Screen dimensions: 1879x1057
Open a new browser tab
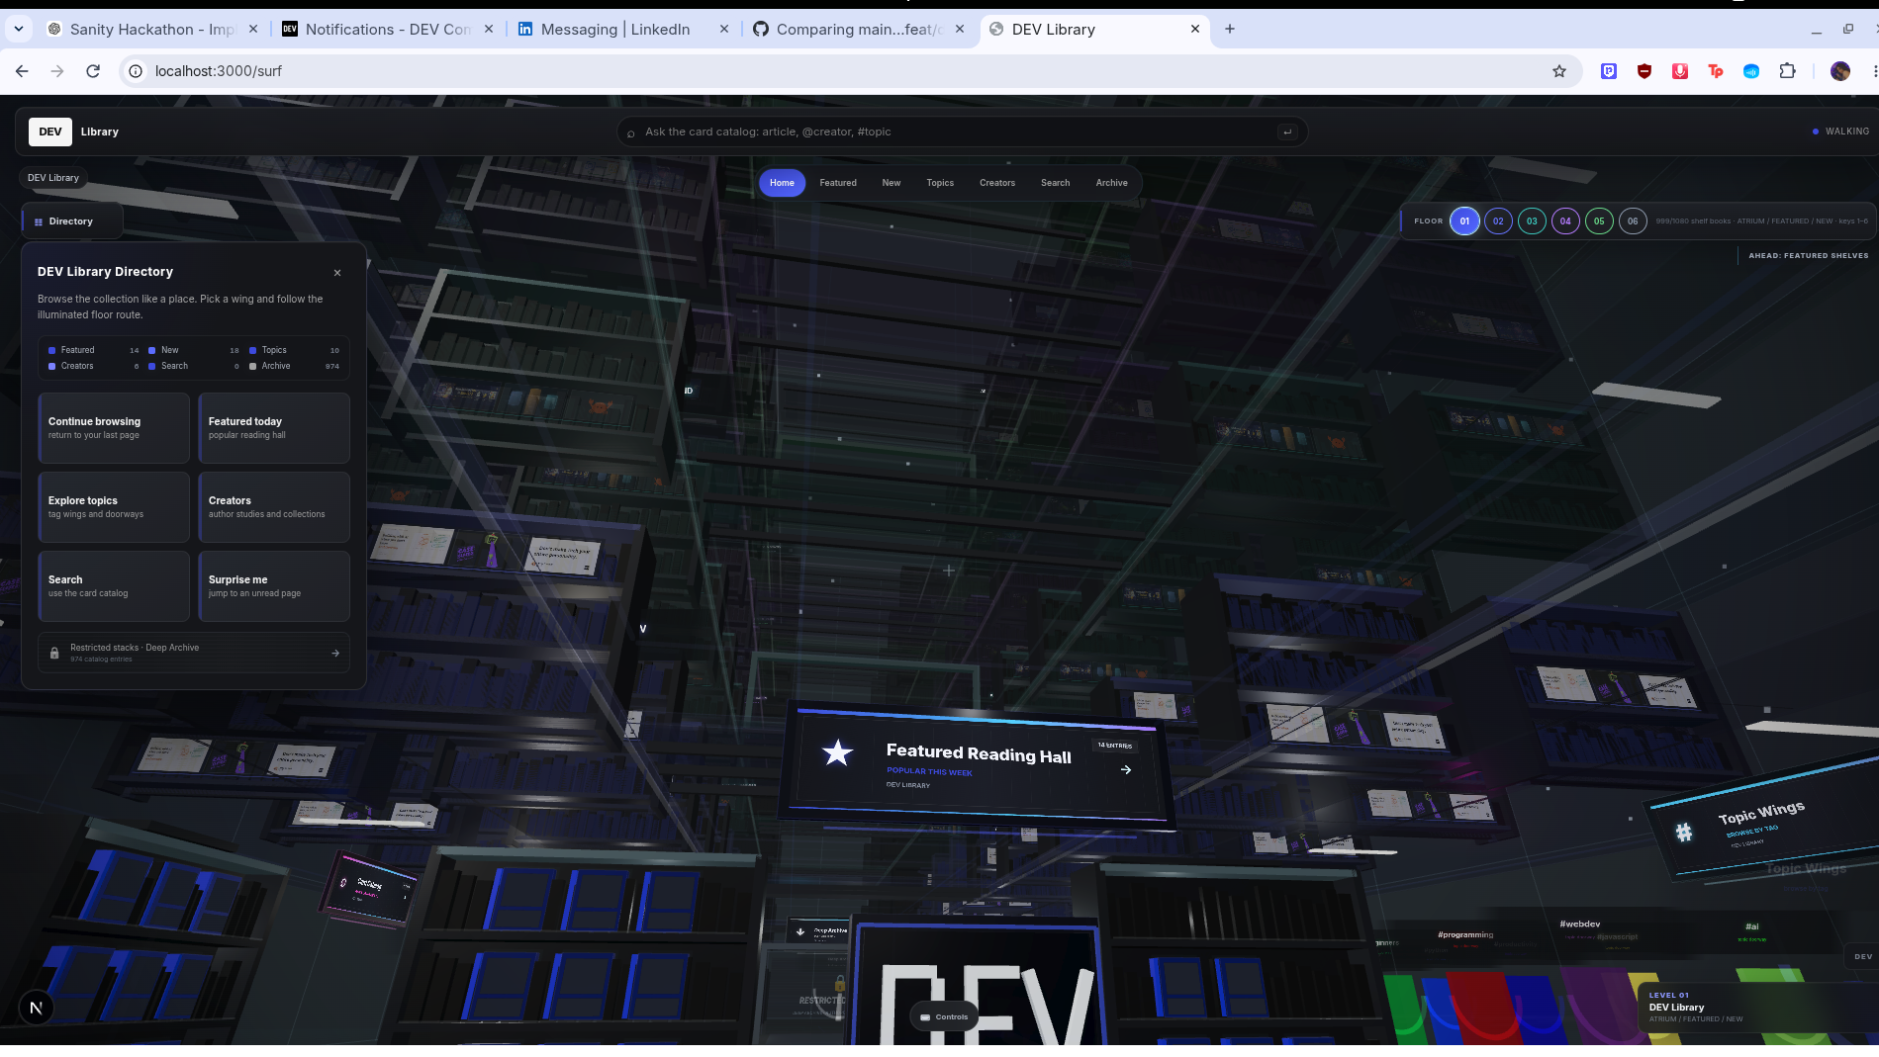tap(1230, 29)
